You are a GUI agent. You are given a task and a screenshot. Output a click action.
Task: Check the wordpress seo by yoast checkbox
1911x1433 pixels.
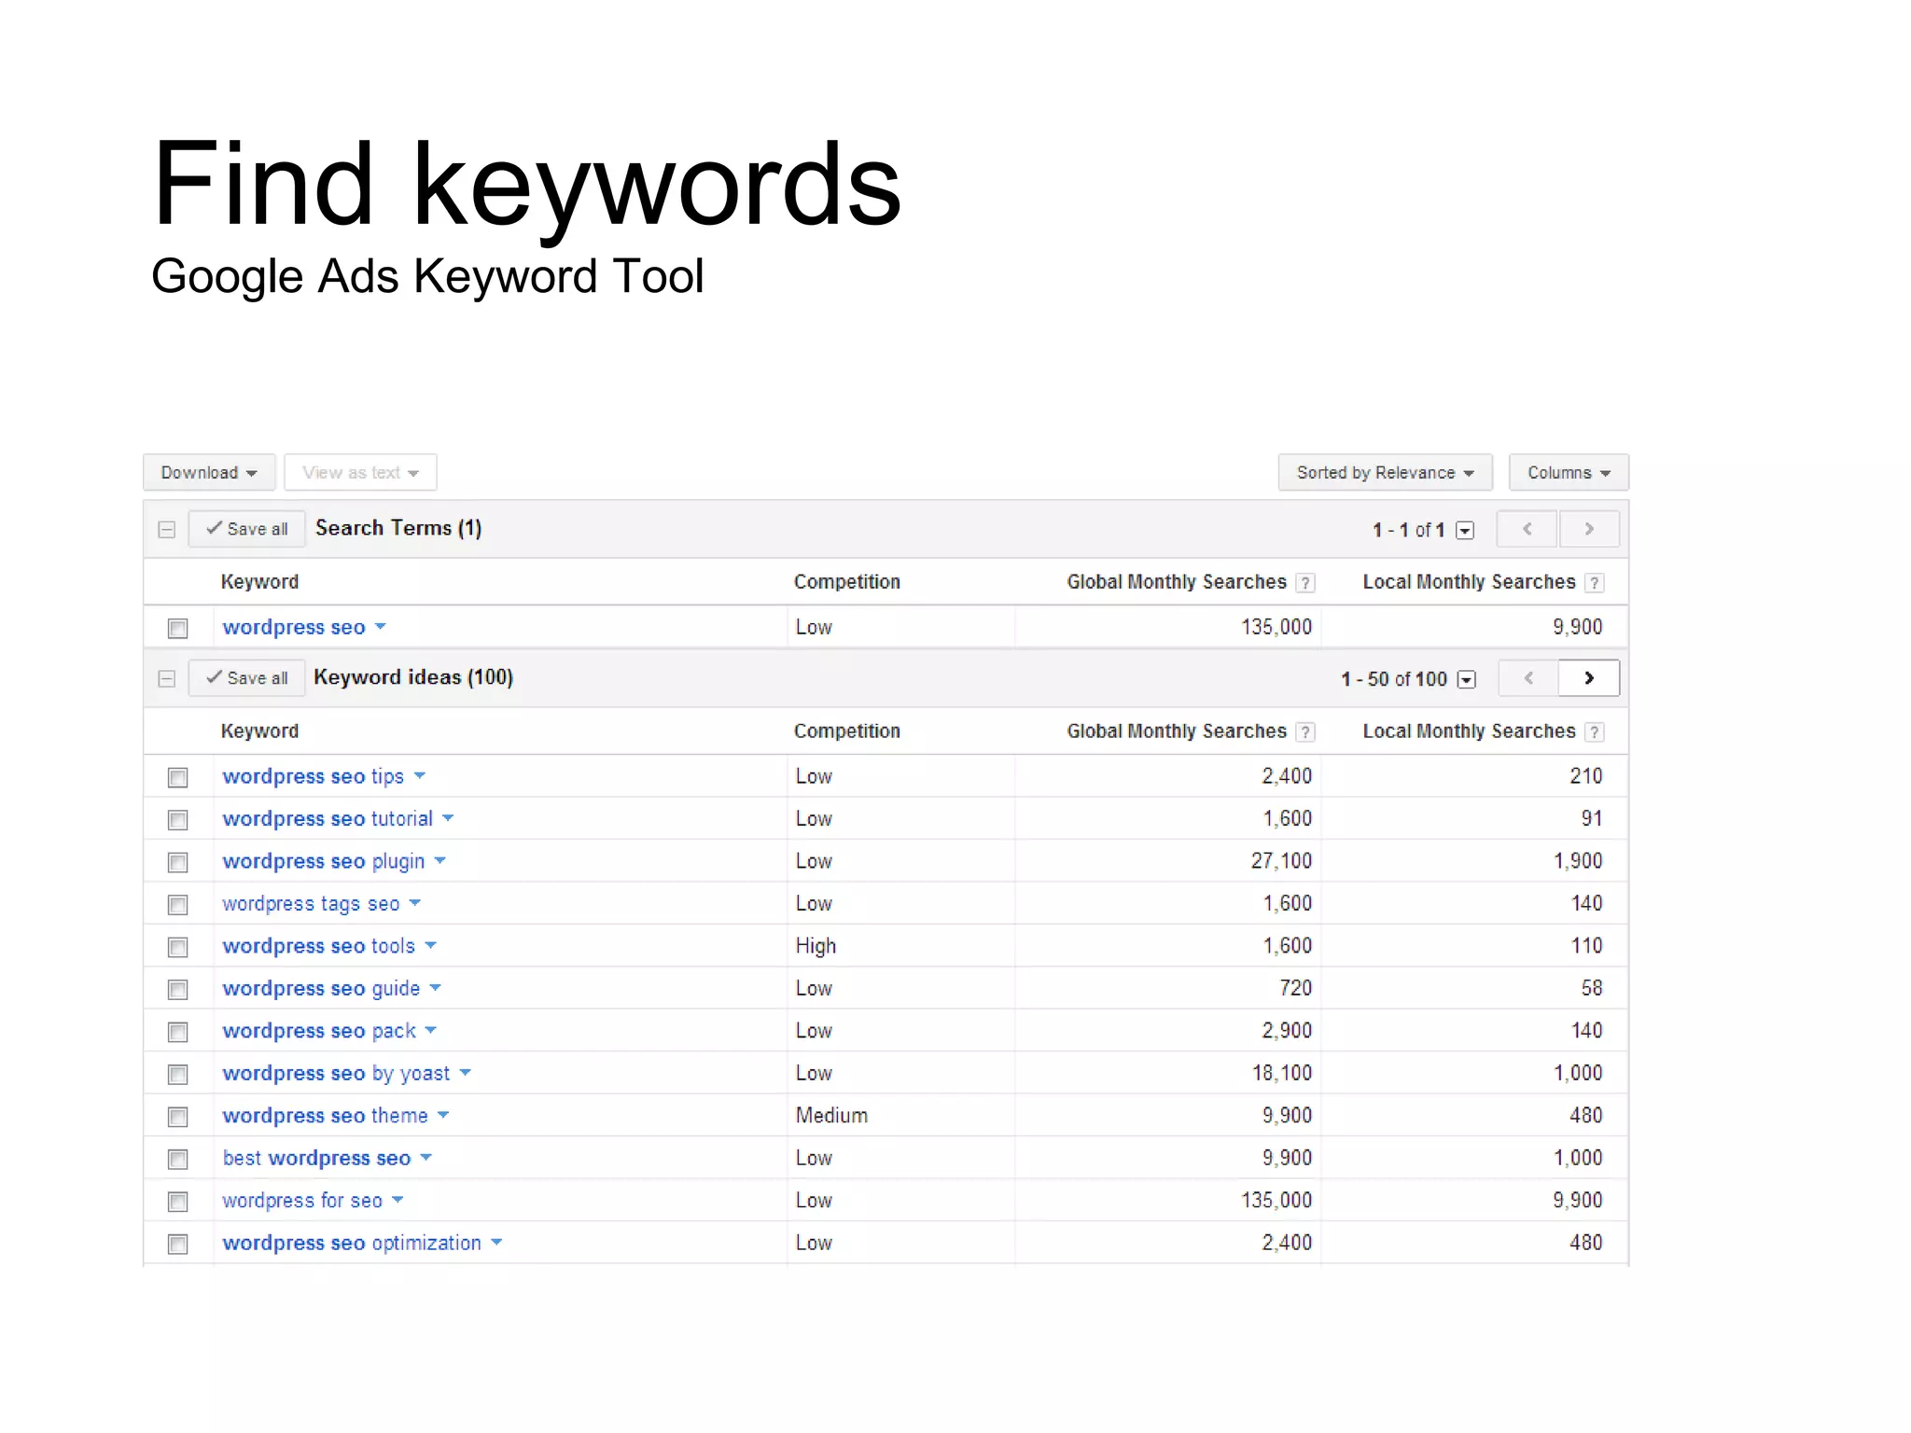coord(177,1074)
